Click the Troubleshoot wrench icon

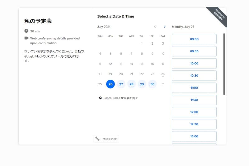click(97, 139)
